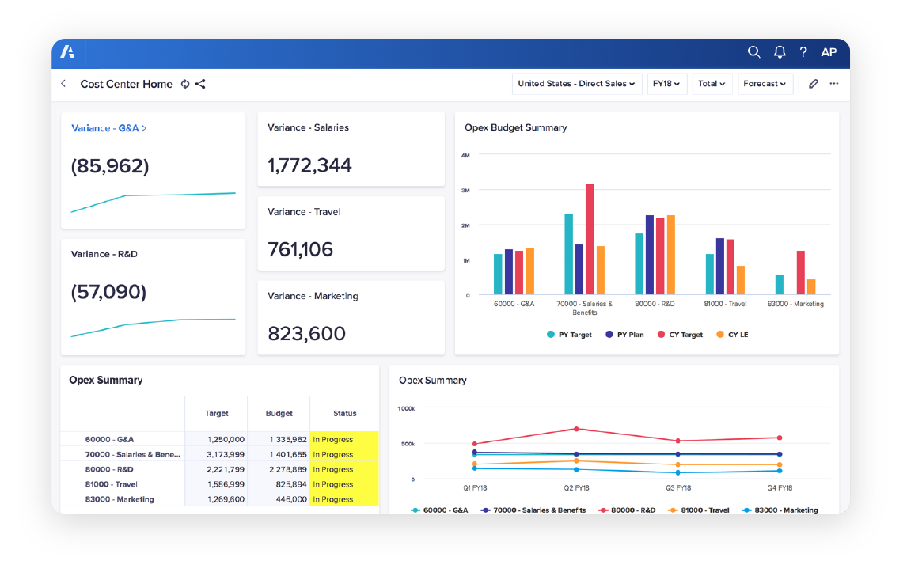Open the Variance - G&A card link

(x=108, y=127)
